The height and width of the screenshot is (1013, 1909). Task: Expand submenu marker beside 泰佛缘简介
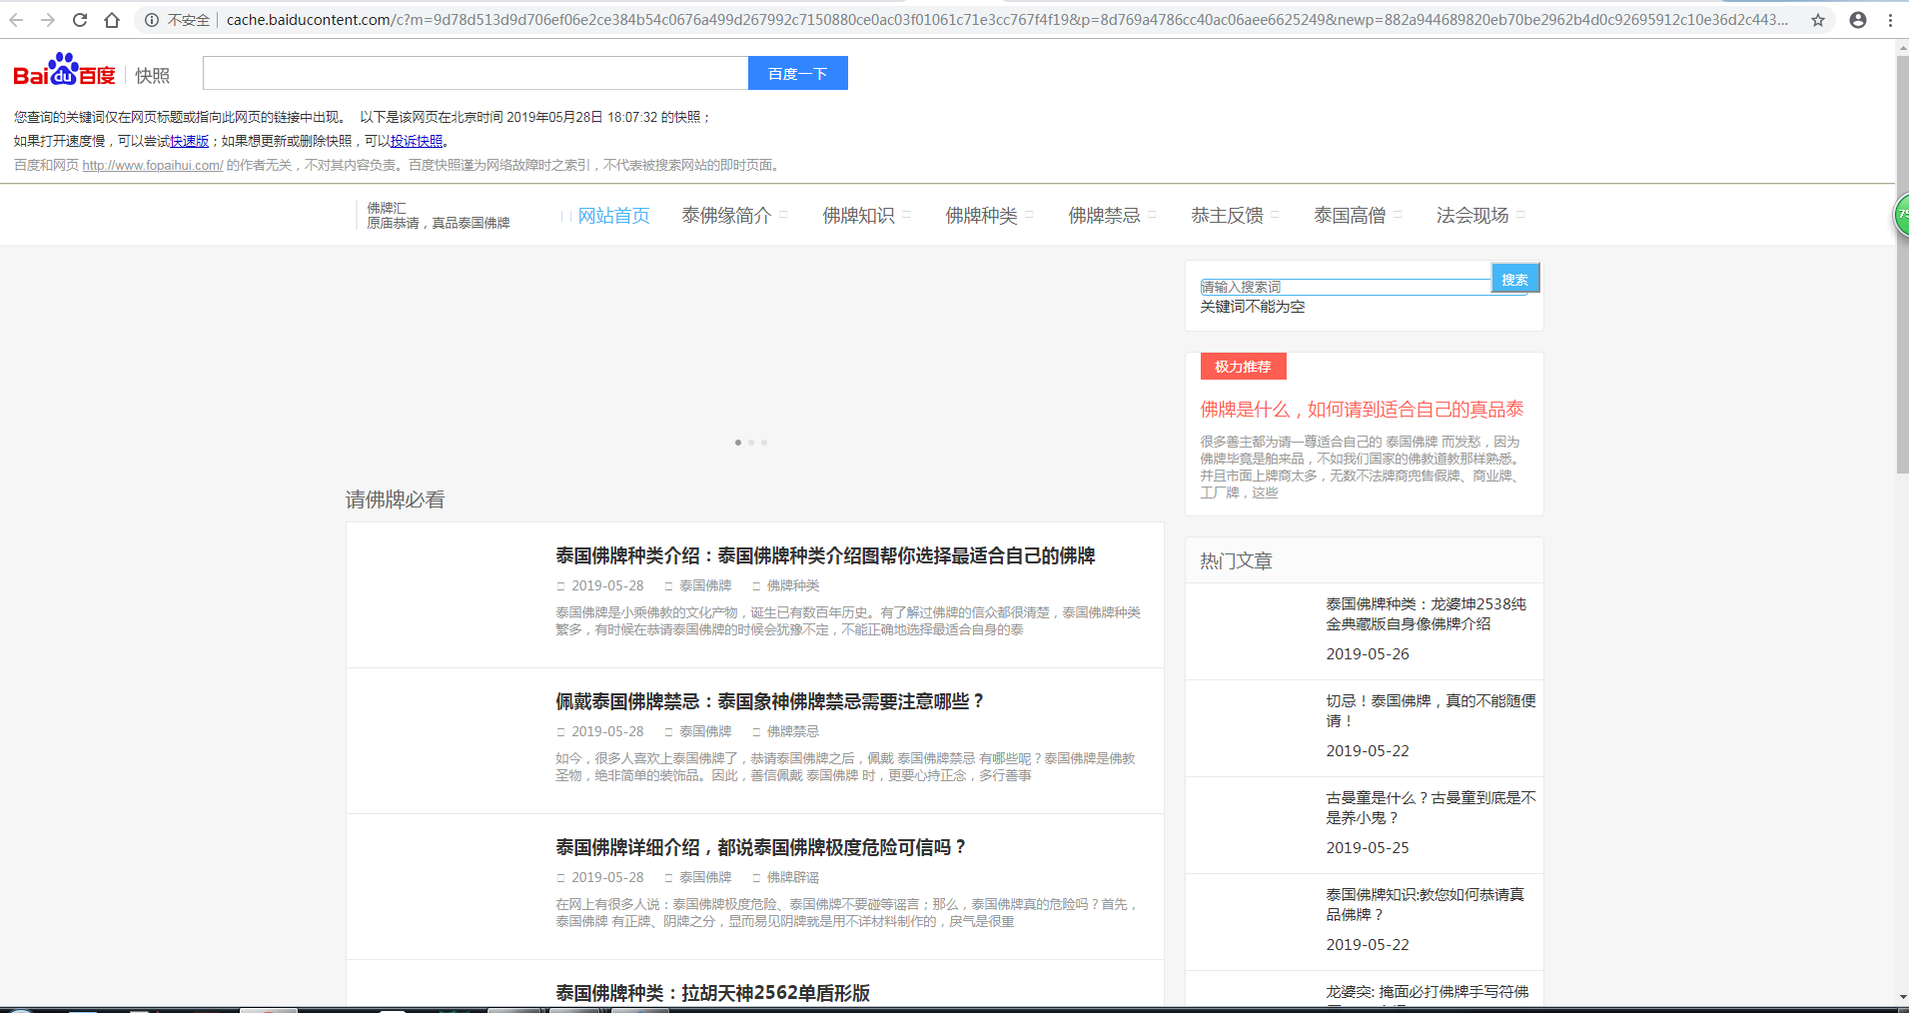click(784, 215)
